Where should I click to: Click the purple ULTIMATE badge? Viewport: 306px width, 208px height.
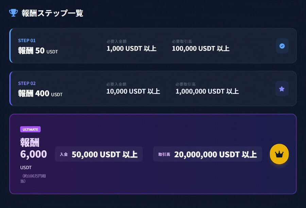pyautogui.click(x=30, y=129)
